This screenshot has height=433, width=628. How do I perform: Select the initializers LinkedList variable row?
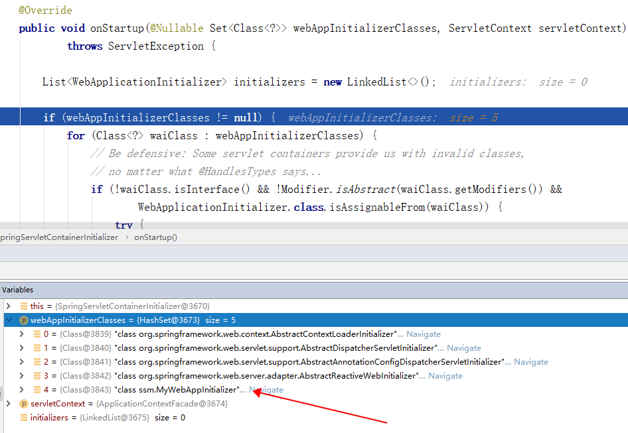[x=108, y=418]
